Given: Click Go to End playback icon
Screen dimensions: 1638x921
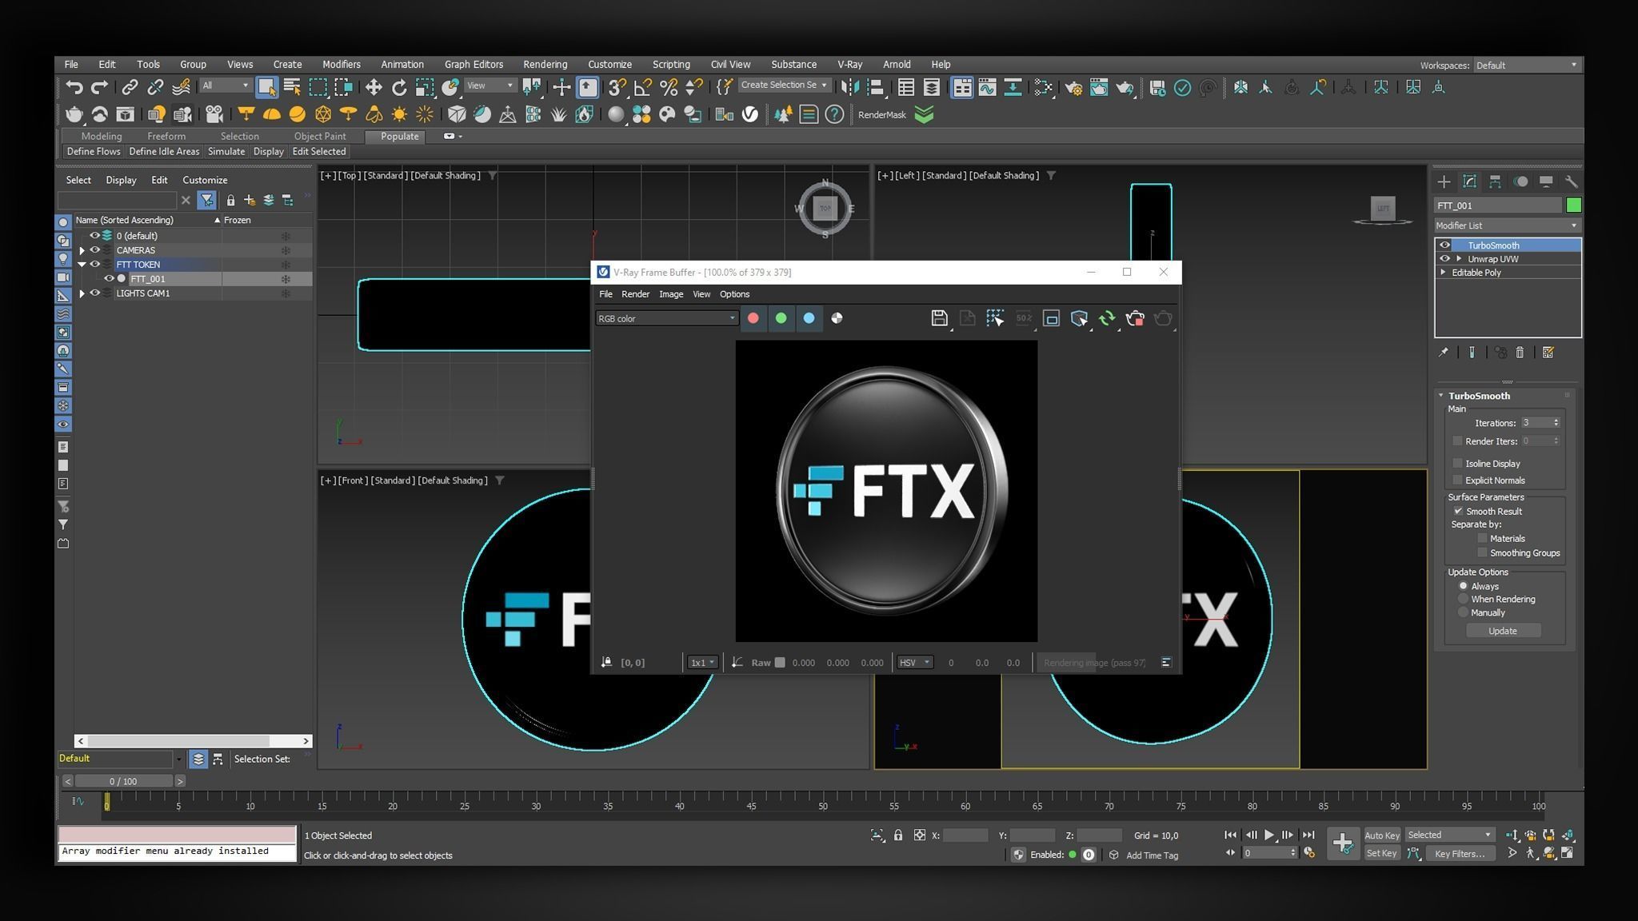Looking at the screenshot, I should click(1308, 835).
